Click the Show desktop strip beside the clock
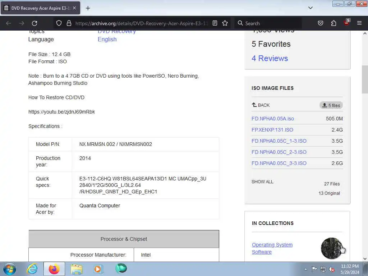Screen dimensions: 368x276 pyautogui.click(x=365, y=269)
